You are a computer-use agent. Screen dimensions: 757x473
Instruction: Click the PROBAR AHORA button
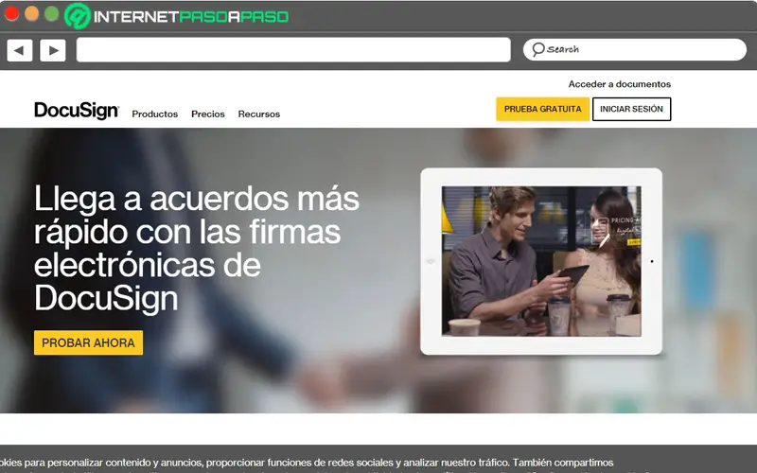(88, 342)
